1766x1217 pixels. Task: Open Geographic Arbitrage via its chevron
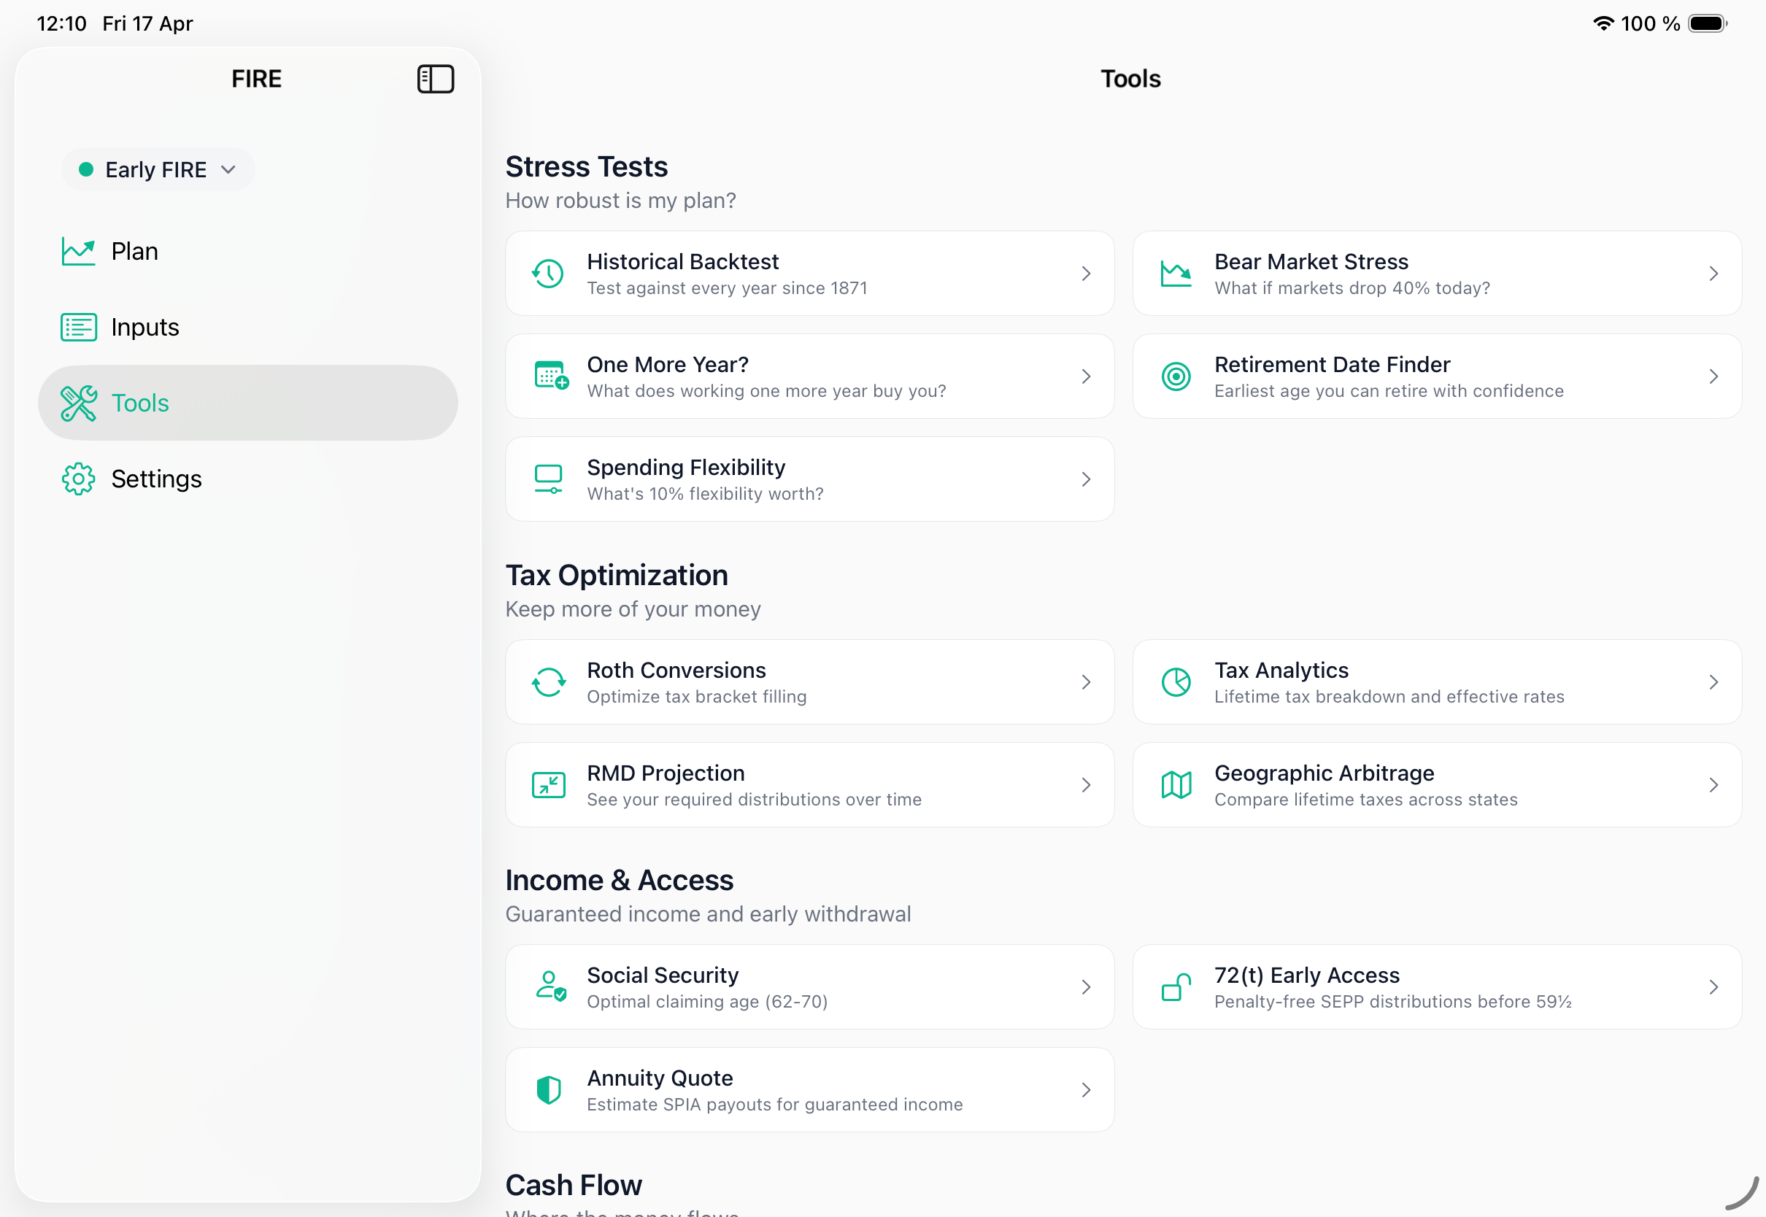click(x=1713, y=784)
